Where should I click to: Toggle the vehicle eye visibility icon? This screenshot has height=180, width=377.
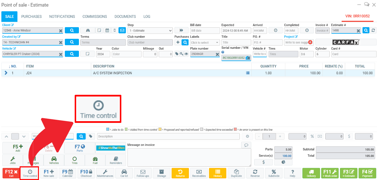(x=186, y=54)
